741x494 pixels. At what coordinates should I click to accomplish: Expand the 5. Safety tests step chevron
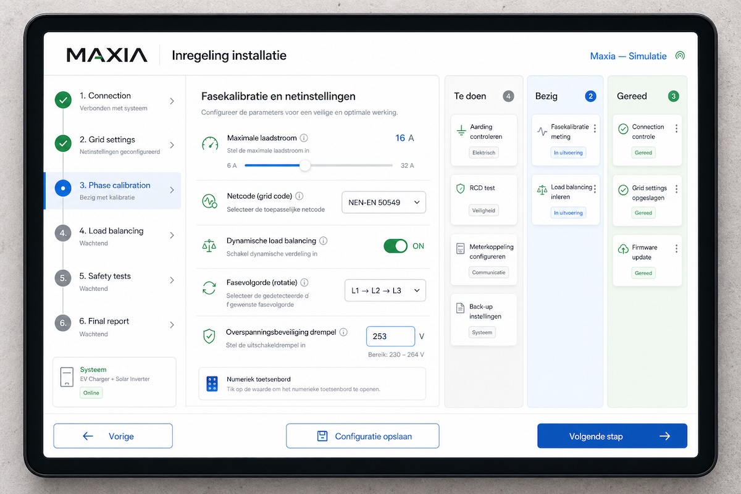172,280
